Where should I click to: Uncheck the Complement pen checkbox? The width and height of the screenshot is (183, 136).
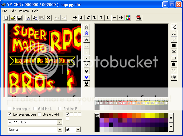pos(9,114)
